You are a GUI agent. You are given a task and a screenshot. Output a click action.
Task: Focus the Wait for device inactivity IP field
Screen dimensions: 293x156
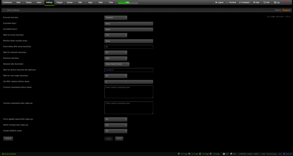coord(129,70)
